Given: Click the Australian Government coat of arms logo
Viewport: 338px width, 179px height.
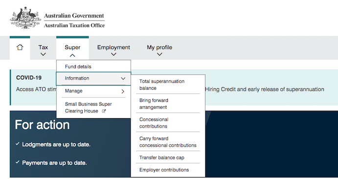Looking at the screenshot, I should (x=25, y=18).
